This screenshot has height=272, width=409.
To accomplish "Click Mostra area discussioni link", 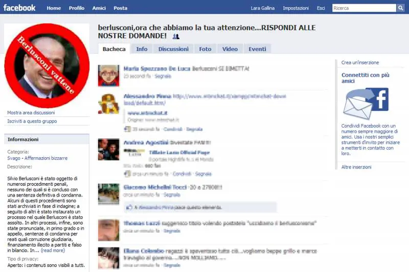I will tap(31, 113).
